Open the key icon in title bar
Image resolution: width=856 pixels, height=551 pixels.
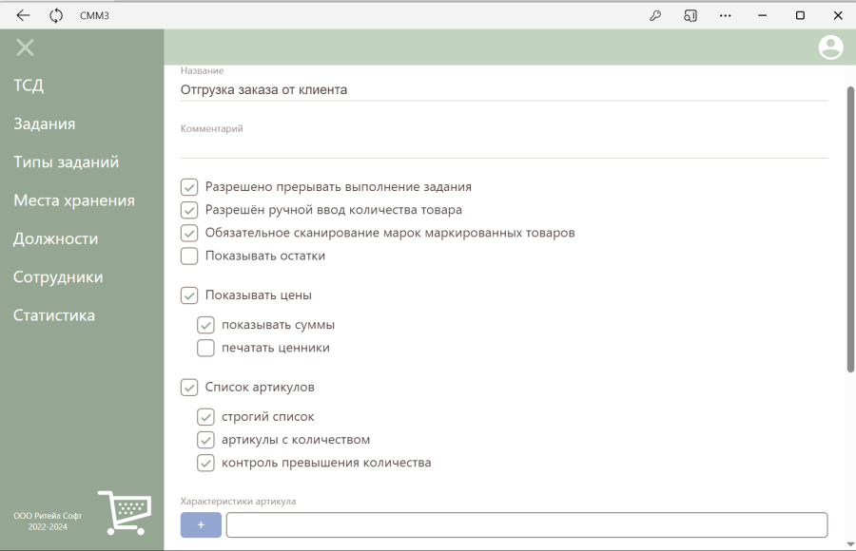pos(655,16)
